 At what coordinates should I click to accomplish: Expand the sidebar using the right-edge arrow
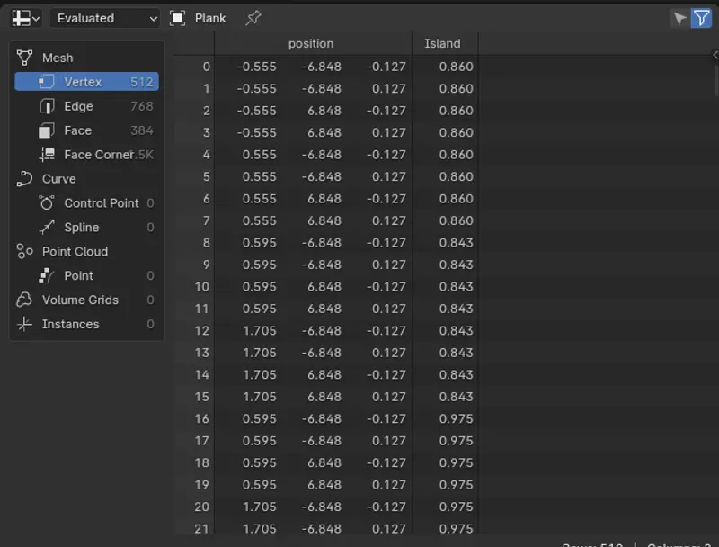pyautogui.click(x=714, y=55)
